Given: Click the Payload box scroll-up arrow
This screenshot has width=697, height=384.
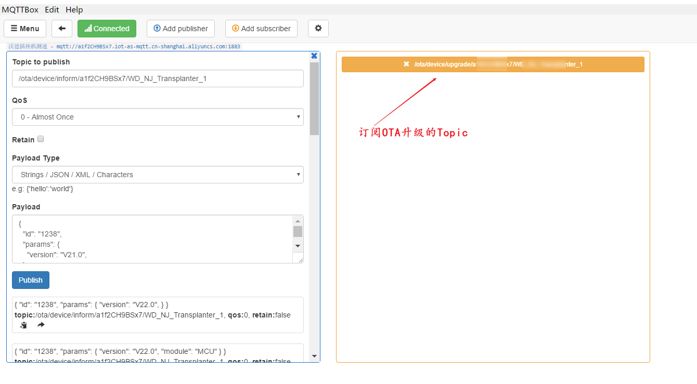Looking at the screenshot, I should point(298,221).
